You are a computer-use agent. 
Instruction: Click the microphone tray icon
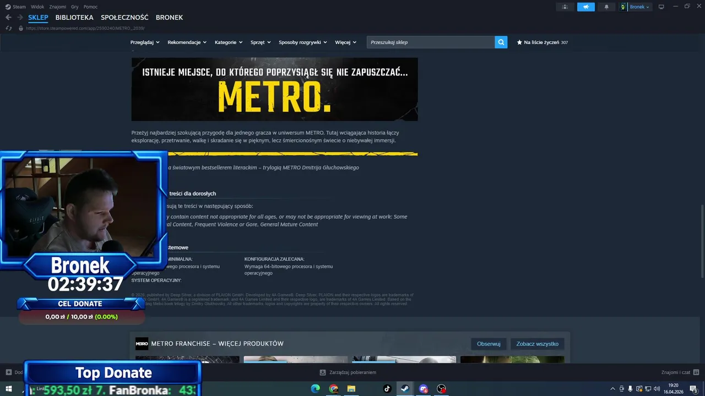tap(631, 389)
